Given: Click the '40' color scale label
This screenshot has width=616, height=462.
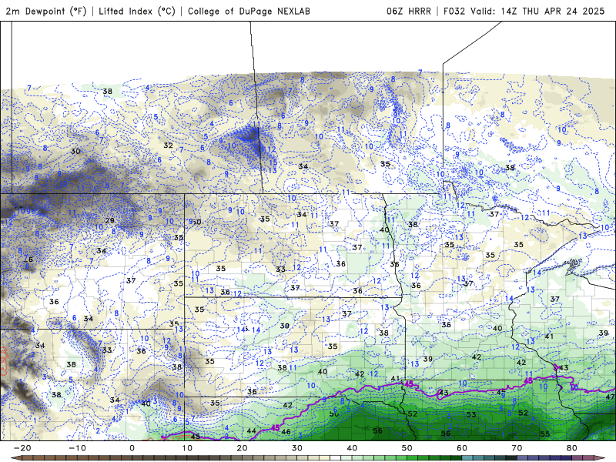Looking at the screenshot, I should pyautogui.click(x=352, y=448).
